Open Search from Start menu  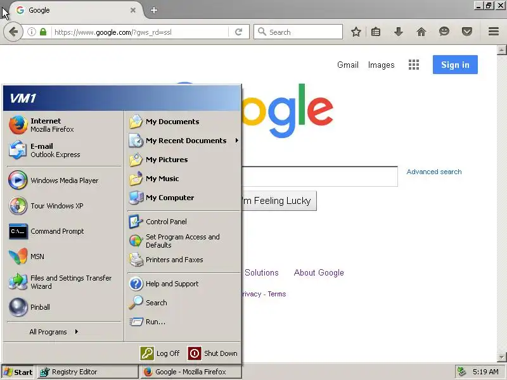[x=183, y=303]
